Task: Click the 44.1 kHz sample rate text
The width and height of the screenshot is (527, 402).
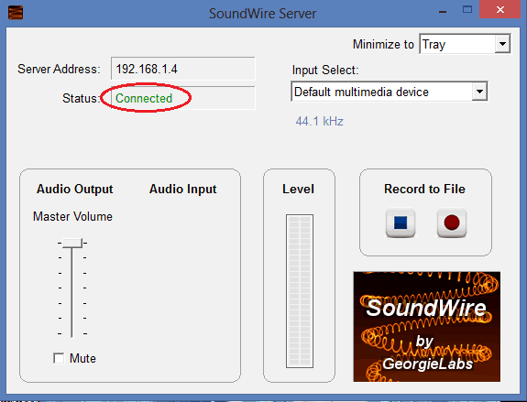Action: tap(319, 121)
